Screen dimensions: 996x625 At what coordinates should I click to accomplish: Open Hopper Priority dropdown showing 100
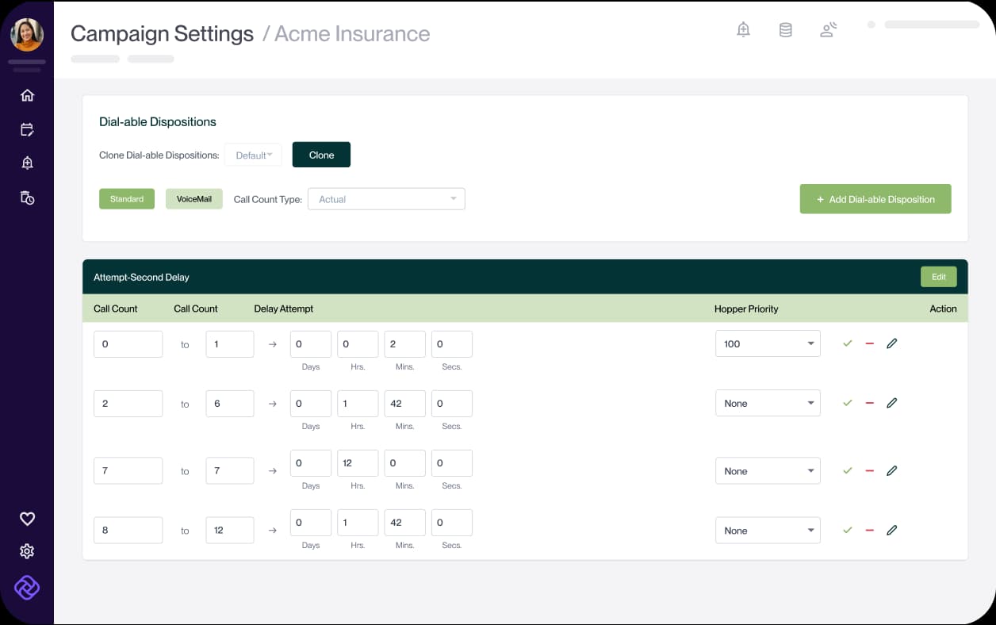click(x=767, y=343)
